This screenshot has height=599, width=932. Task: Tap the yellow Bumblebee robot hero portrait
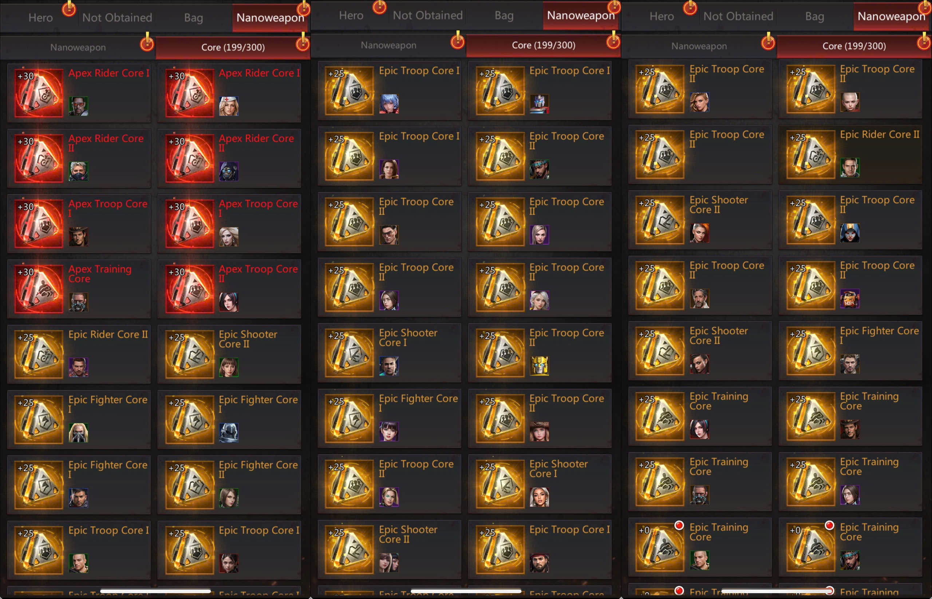(x=539, y=366)
